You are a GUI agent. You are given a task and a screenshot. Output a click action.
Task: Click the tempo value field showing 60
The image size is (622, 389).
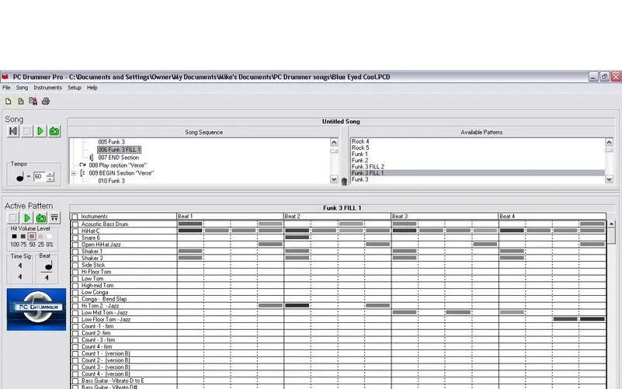click(x=40, y=176)
